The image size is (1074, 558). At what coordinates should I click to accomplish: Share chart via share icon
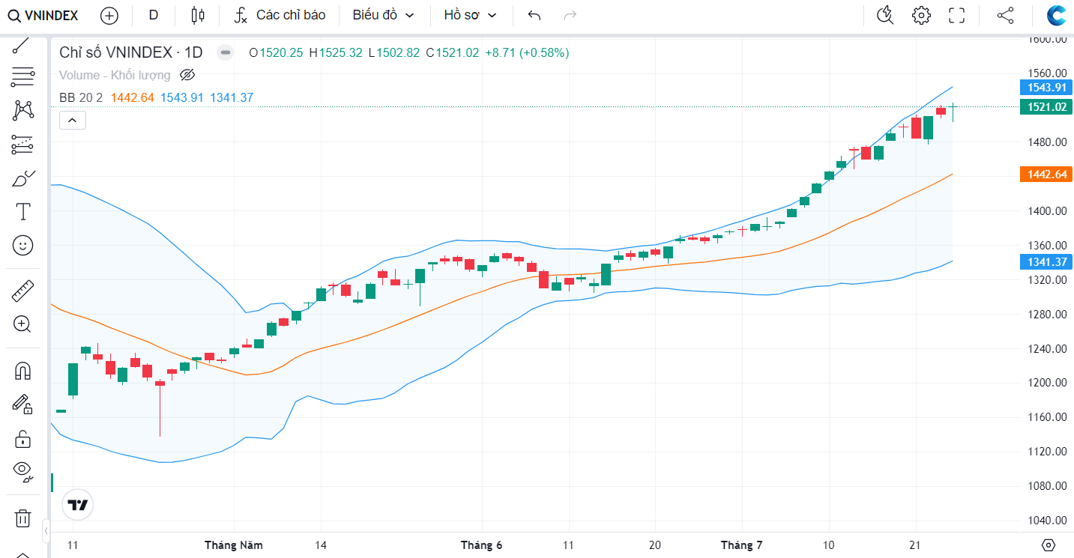[x=1005, y=15]
